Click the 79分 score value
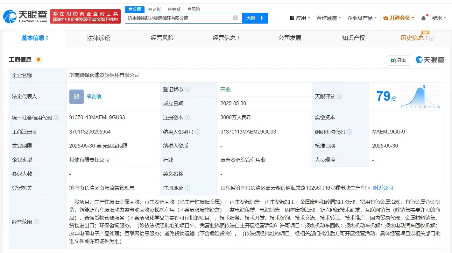 386,96
